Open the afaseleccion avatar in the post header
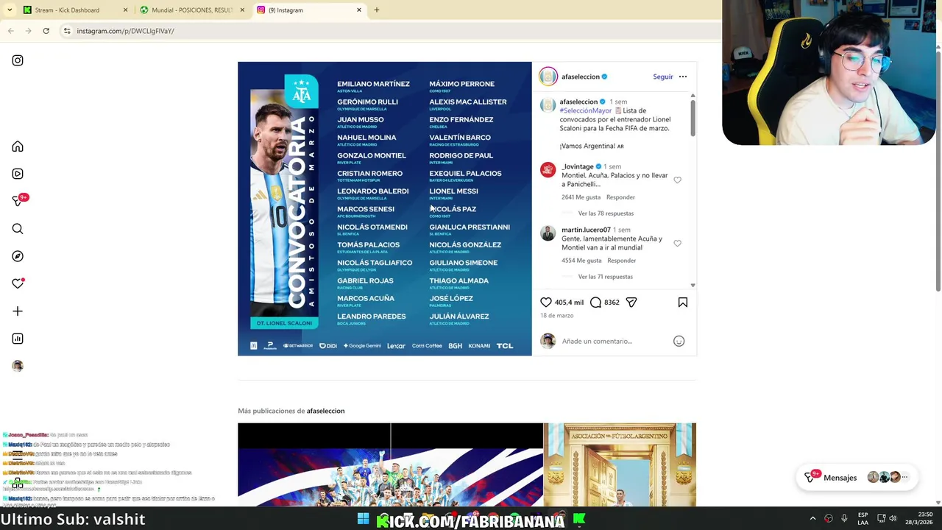942x530 pixels. (x=548, y=77)
